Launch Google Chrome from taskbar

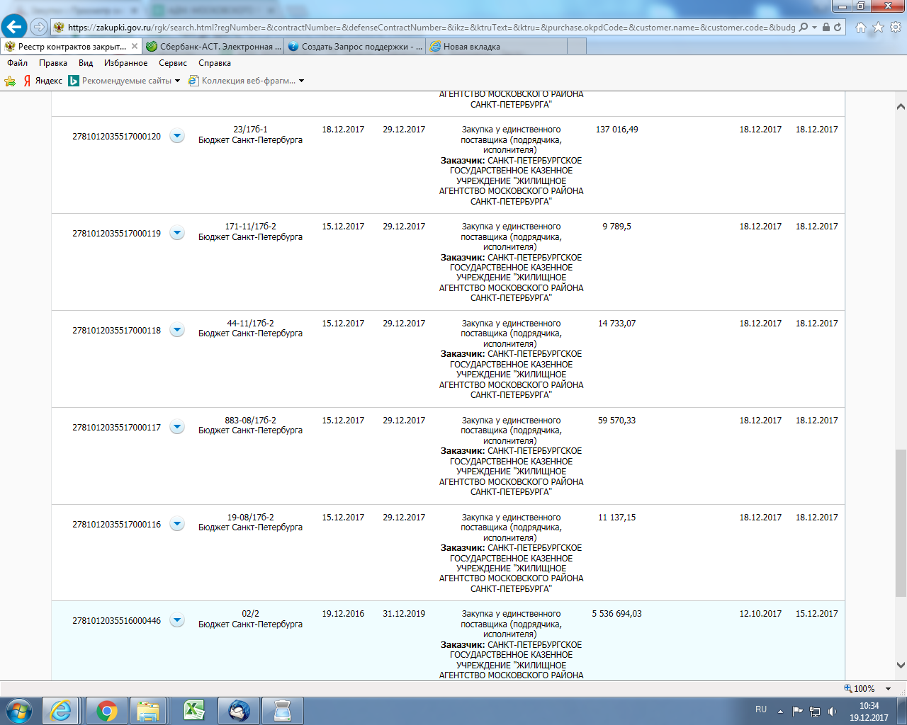pos(106,711)
